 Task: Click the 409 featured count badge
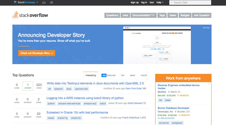[104, 75]
